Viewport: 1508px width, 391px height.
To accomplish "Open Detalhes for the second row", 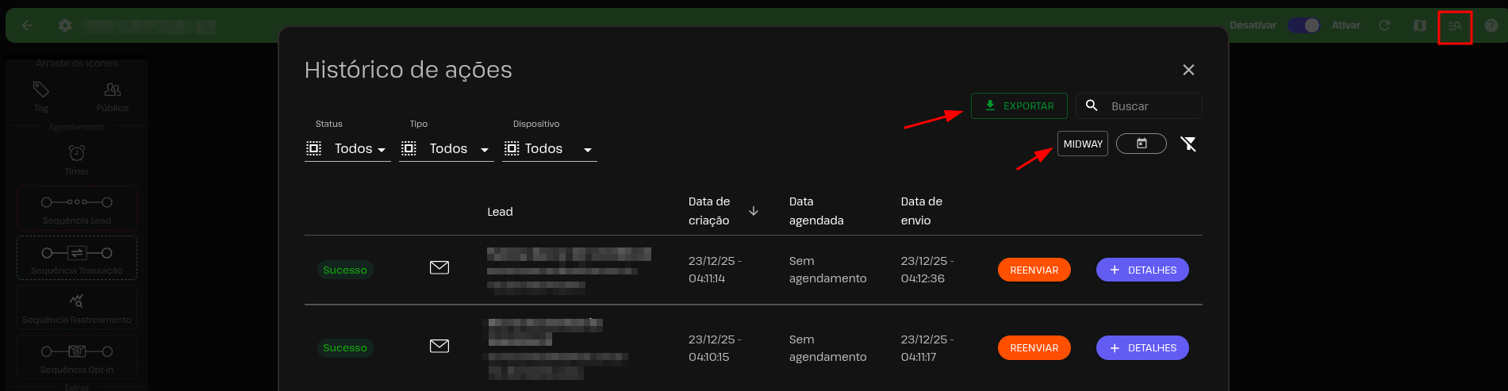I will click(x=1142, y=348).
